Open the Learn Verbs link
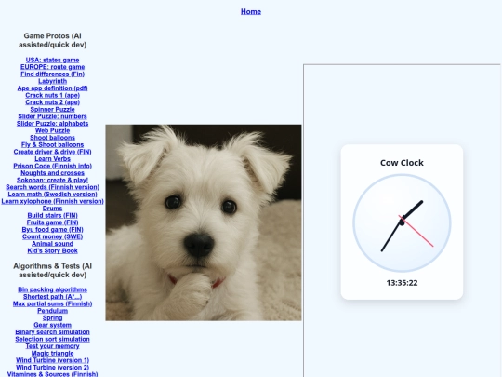 pyautogui.click(x=52, y=159)
